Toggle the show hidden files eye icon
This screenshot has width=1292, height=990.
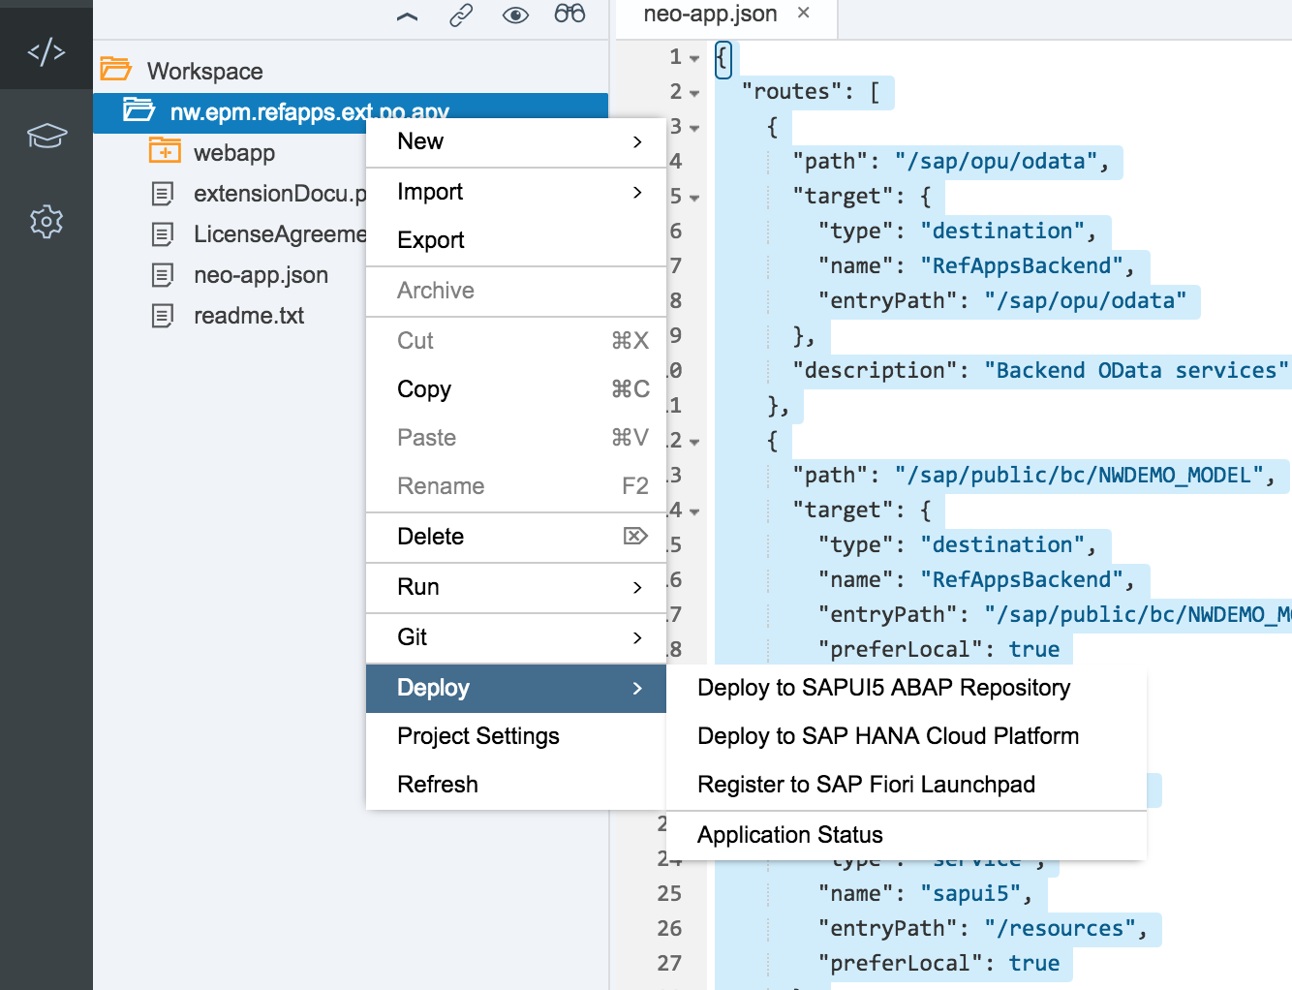tap(515, 15)
